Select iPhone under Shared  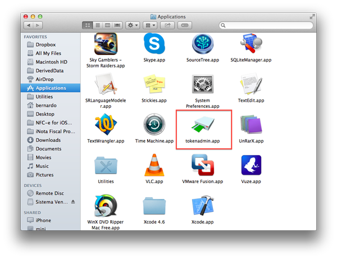(51, 220)
